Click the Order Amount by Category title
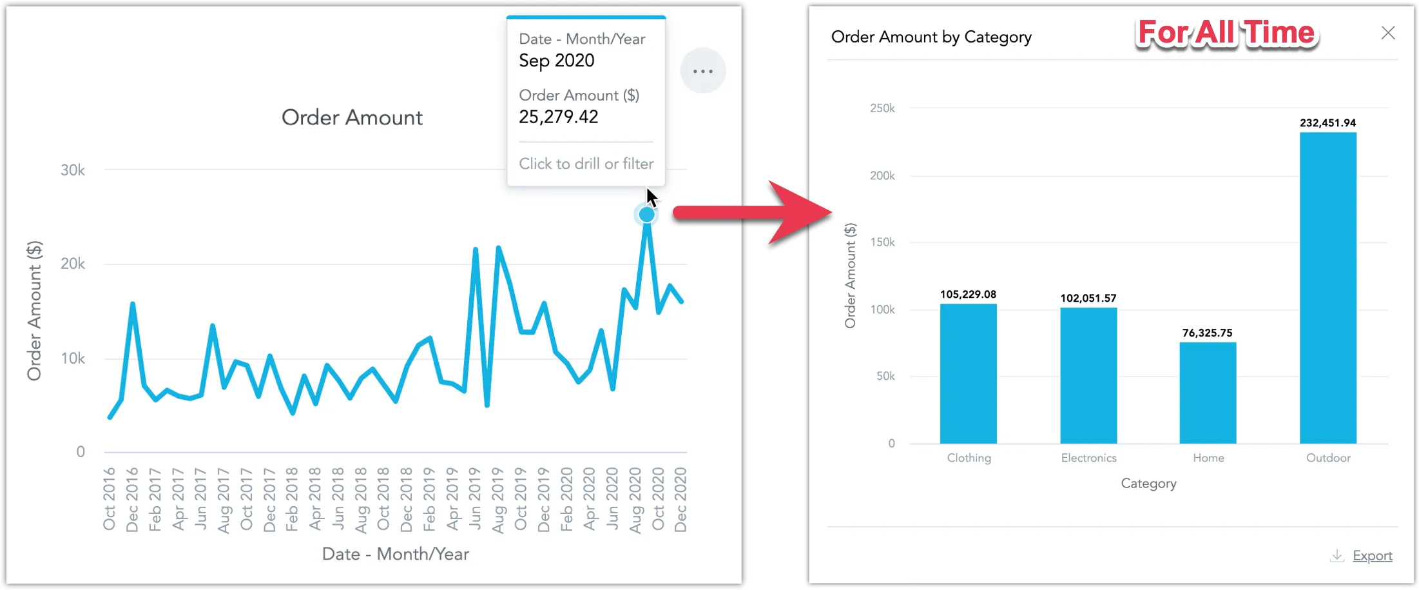1419x590 pixels. [931, 37]
